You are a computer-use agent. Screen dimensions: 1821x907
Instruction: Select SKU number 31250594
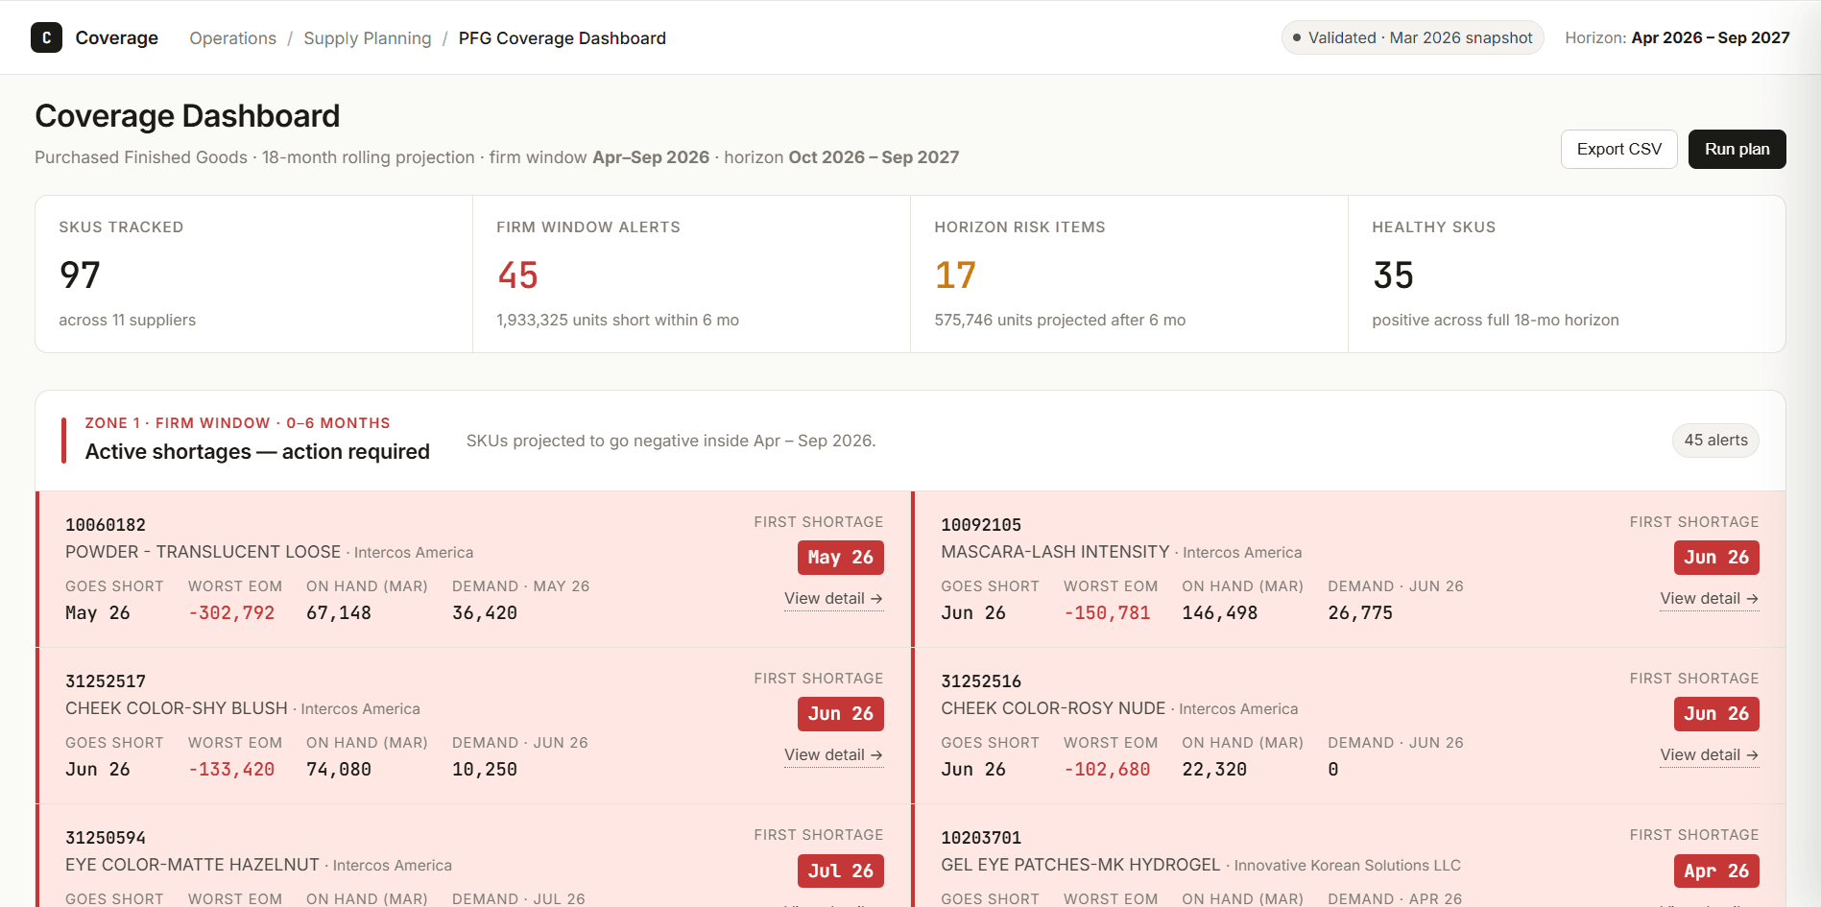point(106,838)
